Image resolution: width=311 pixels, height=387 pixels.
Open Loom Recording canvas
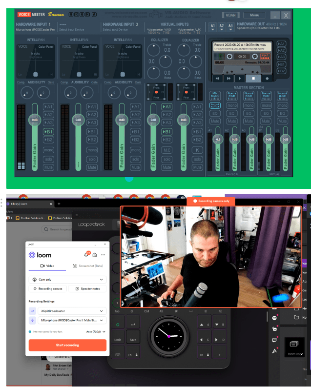pos(48,288)
